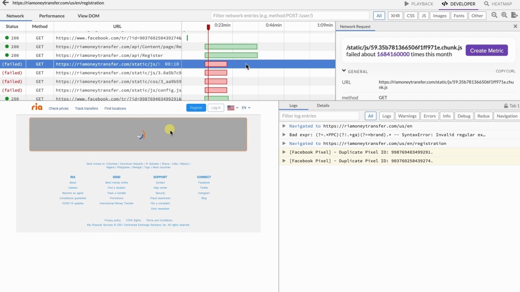Image resolution: width=520 pixels, height=292 pixels.
Task: Go back using the arrow beside the URL
Action: (x=5, y=3)
